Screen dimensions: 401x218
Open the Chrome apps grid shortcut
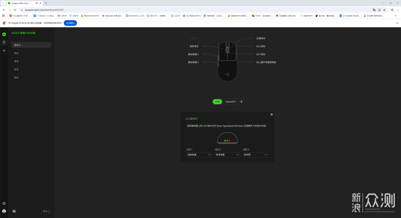click(3, 16)
